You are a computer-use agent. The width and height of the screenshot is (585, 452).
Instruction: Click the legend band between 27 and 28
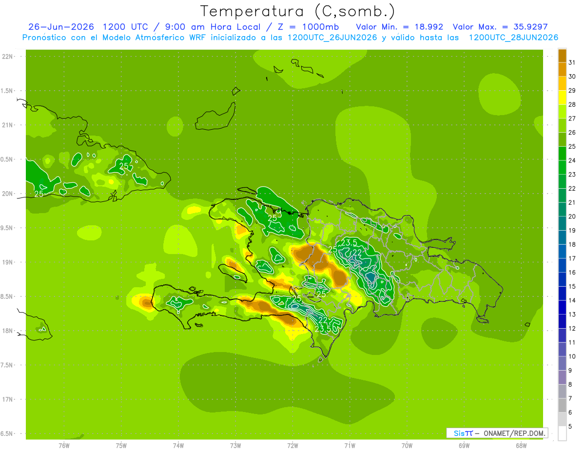[562, 112]
